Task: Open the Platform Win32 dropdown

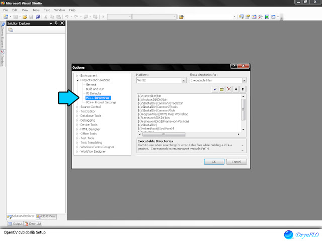Action: coord(184,80)
